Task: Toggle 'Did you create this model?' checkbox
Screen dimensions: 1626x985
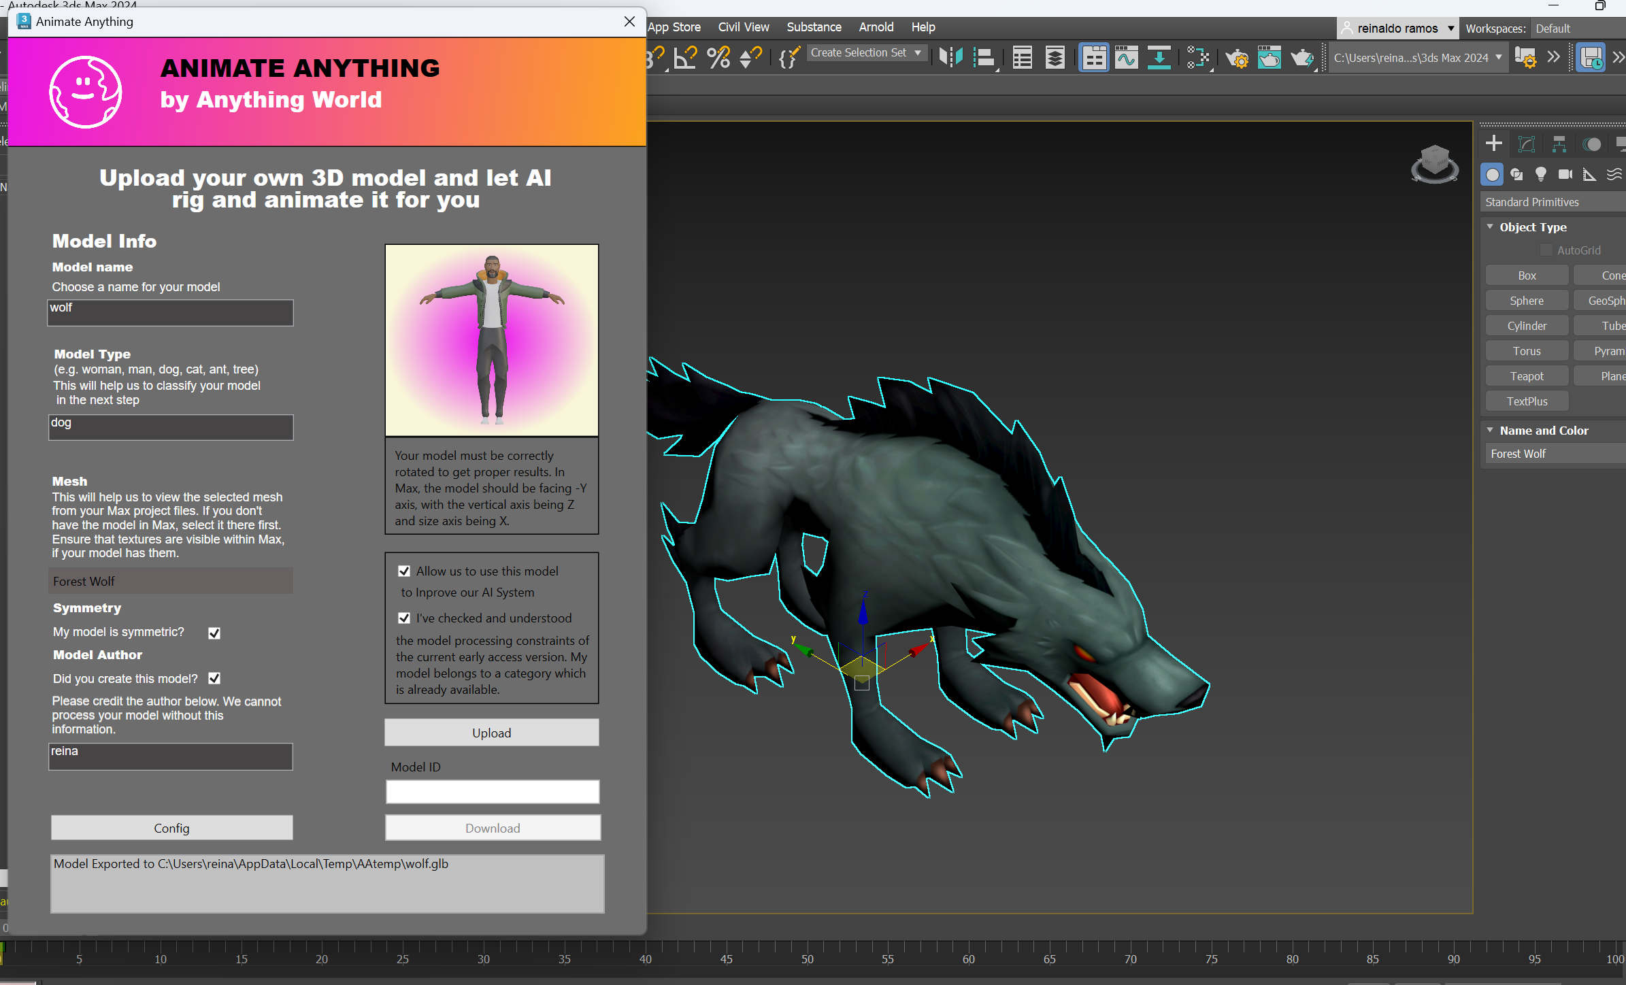Action: (x=214, y=679)
